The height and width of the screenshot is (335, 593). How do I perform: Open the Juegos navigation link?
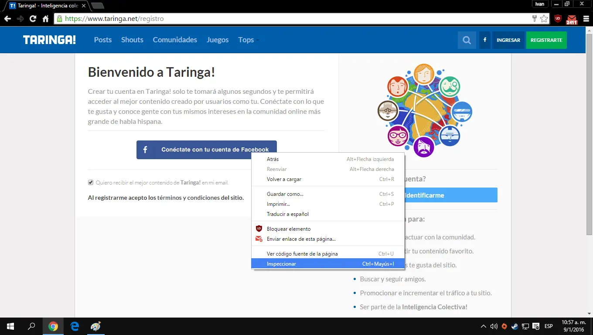tap(218, 40)
